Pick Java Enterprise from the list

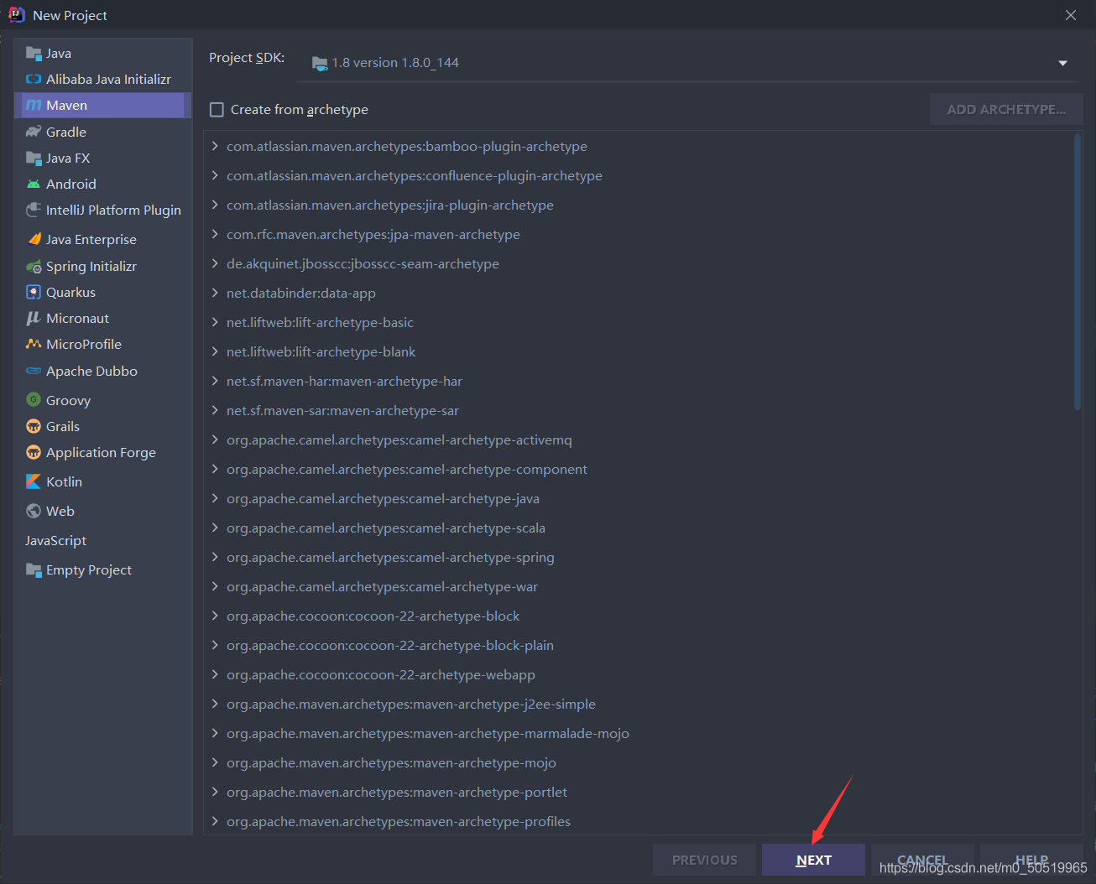tap(91, 240)
